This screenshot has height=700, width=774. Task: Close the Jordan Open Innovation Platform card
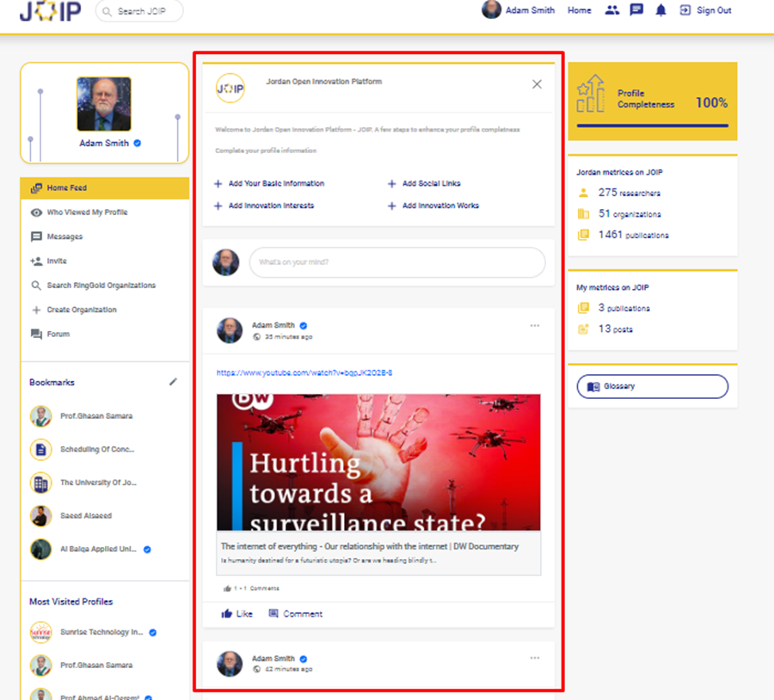click(x=537, y=84)
